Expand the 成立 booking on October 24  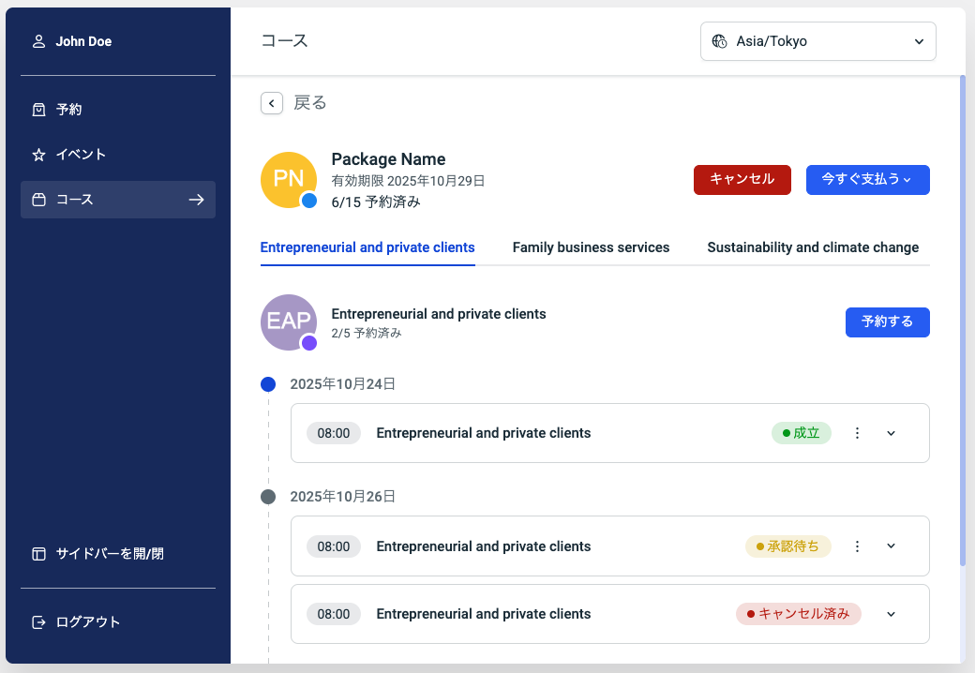point(891,433)
